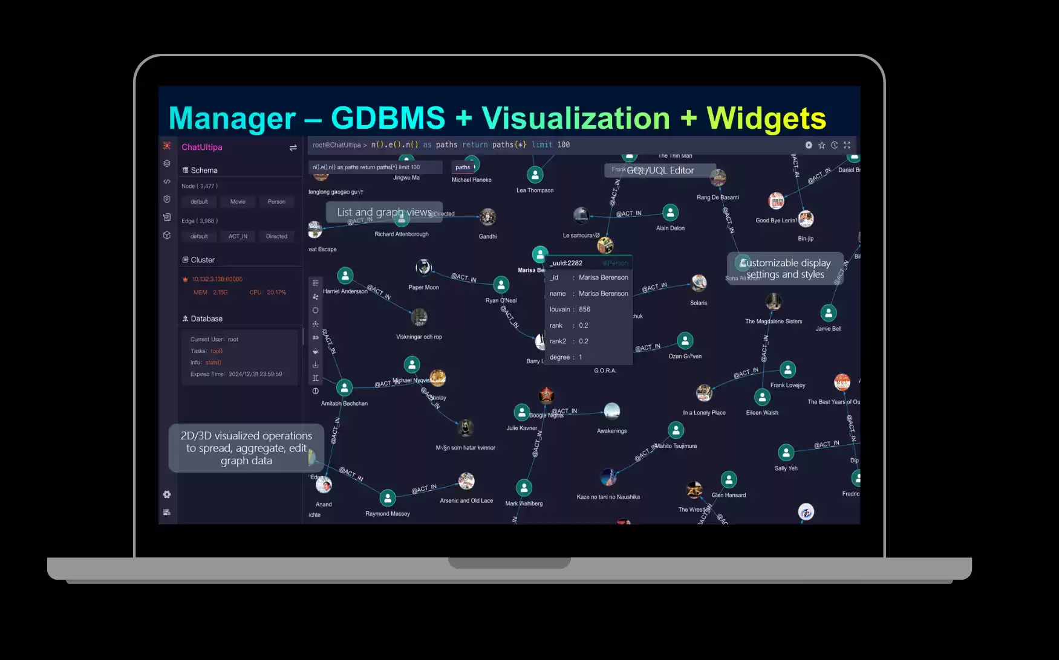Select the query history tab with limit 100

click(x=375, y=167)
